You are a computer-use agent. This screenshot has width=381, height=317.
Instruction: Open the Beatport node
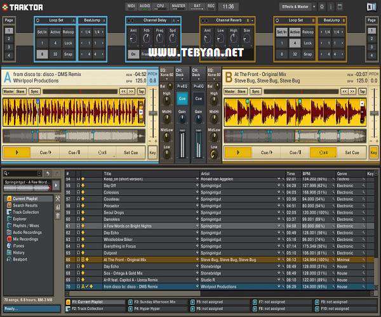pyautogui.click(x=20, y=259)
